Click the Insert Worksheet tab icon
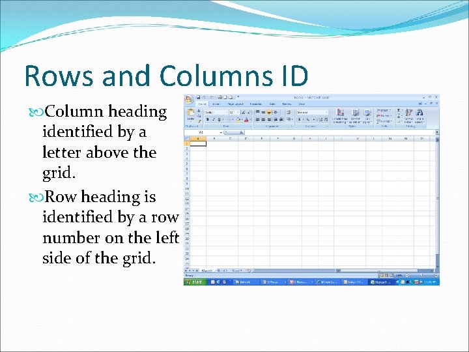Image resolution: width=469 pixels, height=352 pixels. click(249, 271)
